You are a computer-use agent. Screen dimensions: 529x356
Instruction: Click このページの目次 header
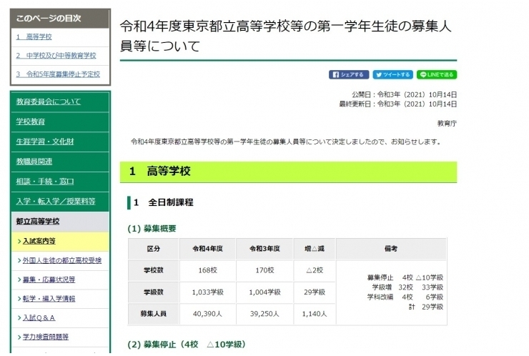pyautogui.click(x=60, y=18)
